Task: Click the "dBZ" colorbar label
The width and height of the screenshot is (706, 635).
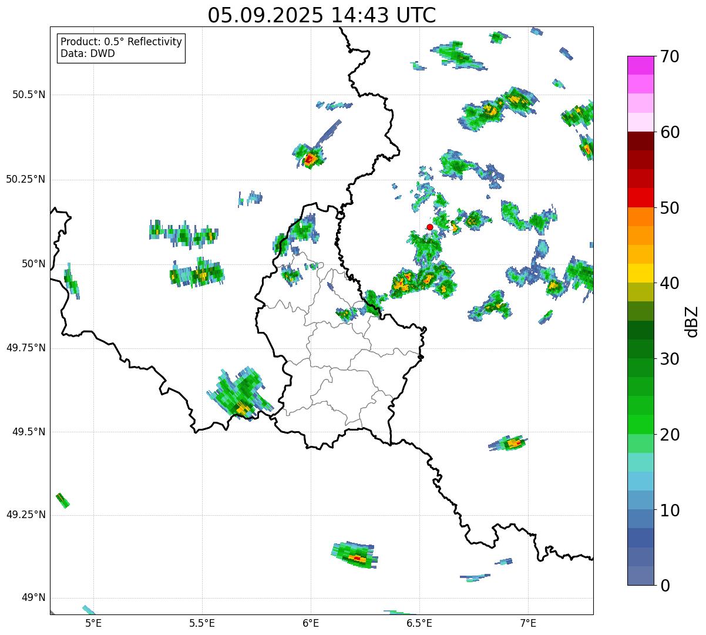Action: (691, 321)
